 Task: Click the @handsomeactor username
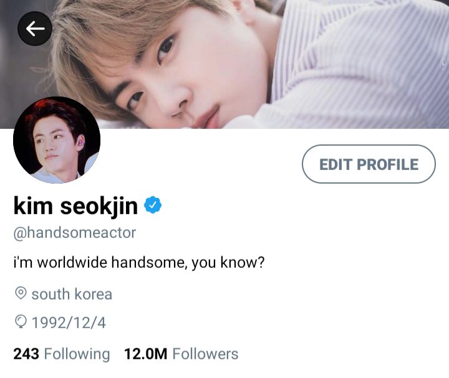click(x=75, y=233)
